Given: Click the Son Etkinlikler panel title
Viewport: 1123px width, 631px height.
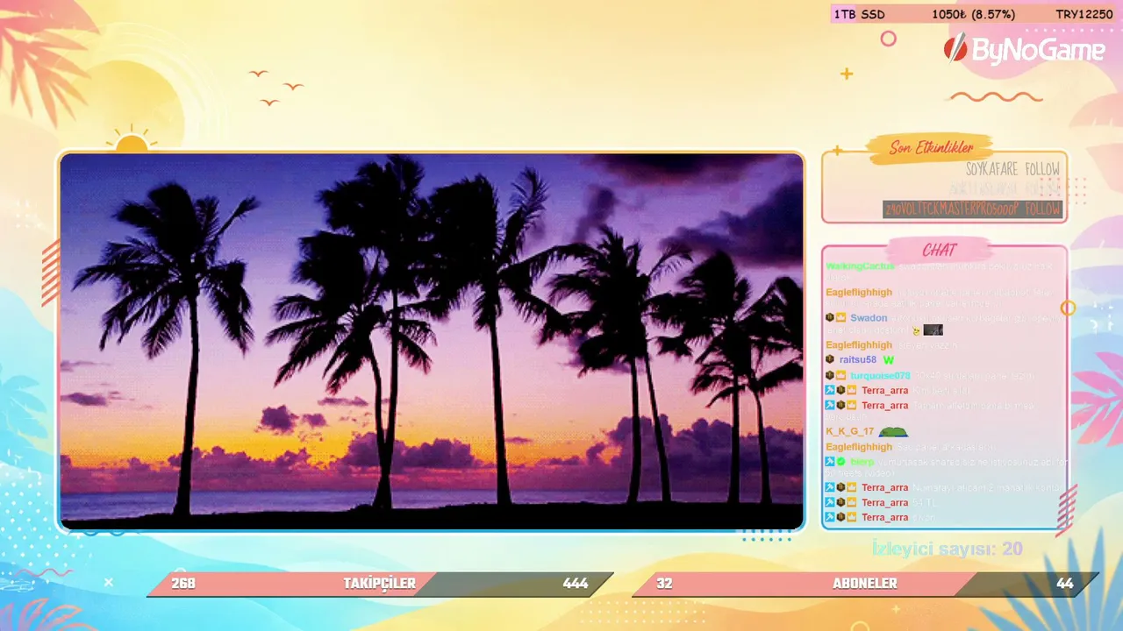Looking at the screenshot, I should tap(931, 147).
